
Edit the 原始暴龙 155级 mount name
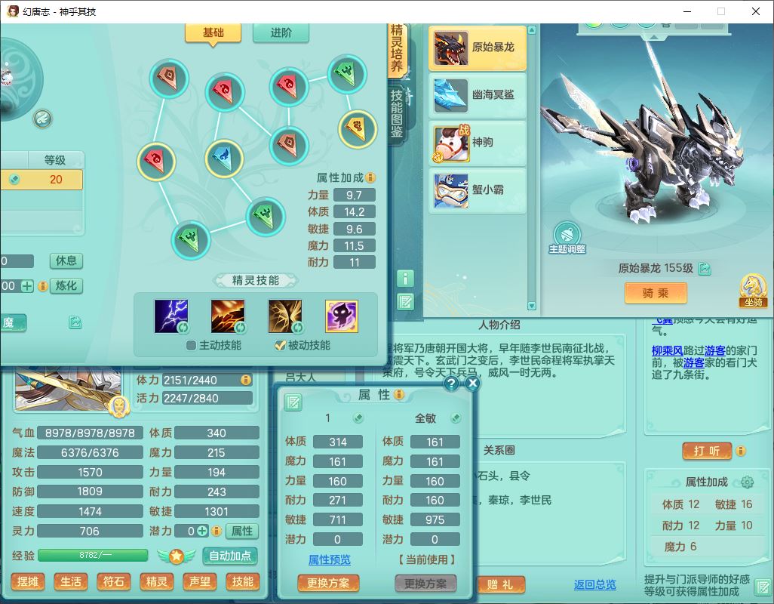[705, 269]
